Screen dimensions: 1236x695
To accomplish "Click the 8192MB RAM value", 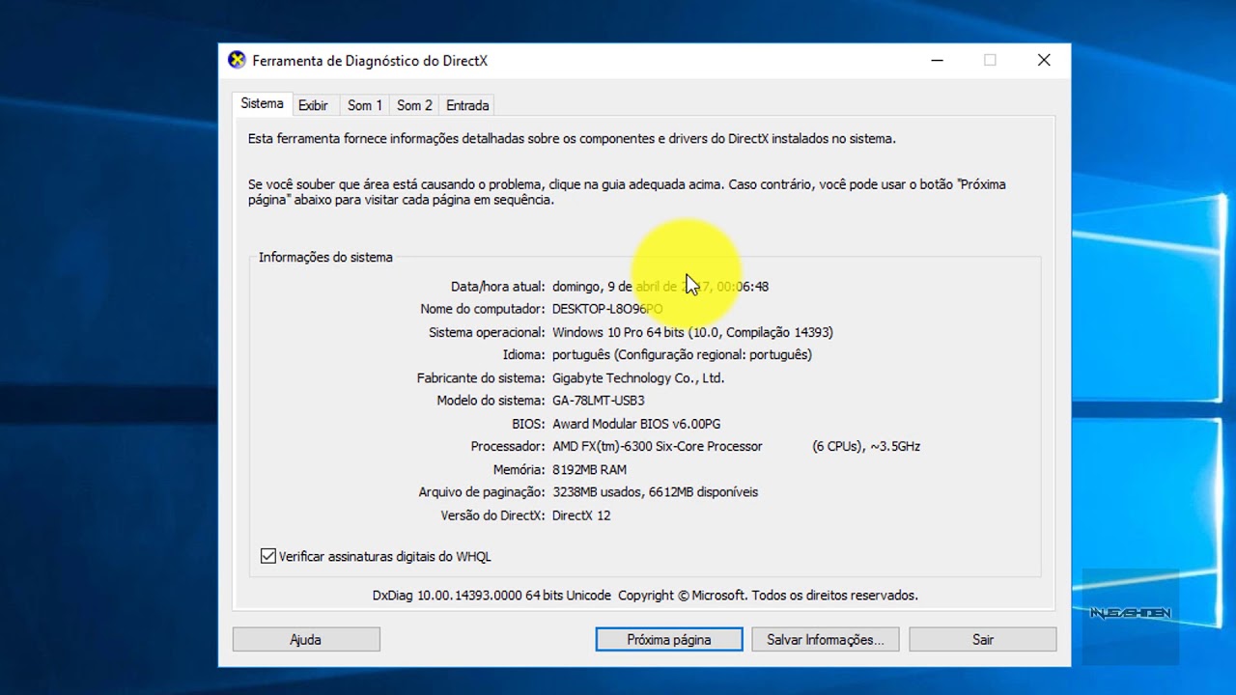I will pos(589,469).
